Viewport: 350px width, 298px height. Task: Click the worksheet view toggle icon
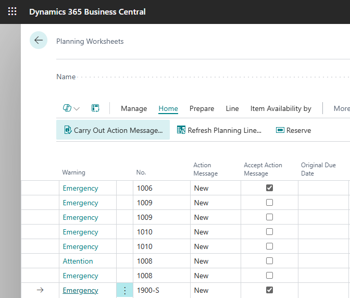[x=95, y=108]
